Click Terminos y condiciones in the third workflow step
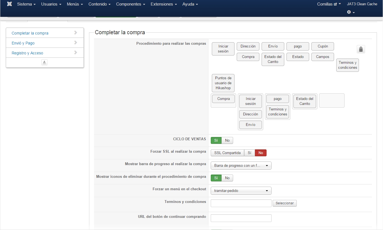The image size is (383, 230). click(278, 112)
